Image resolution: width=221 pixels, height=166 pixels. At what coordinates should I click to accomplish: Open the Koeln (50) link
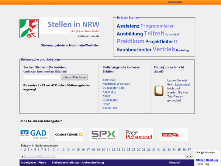109,92
